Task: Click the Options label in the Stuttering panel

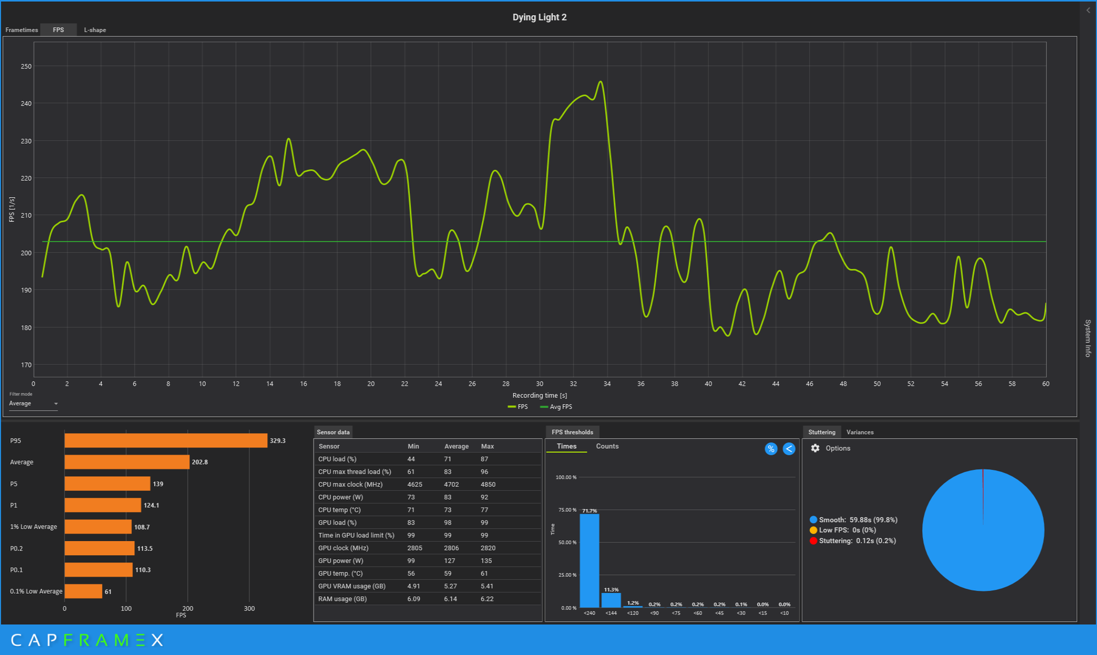Action: coord(838,448)
